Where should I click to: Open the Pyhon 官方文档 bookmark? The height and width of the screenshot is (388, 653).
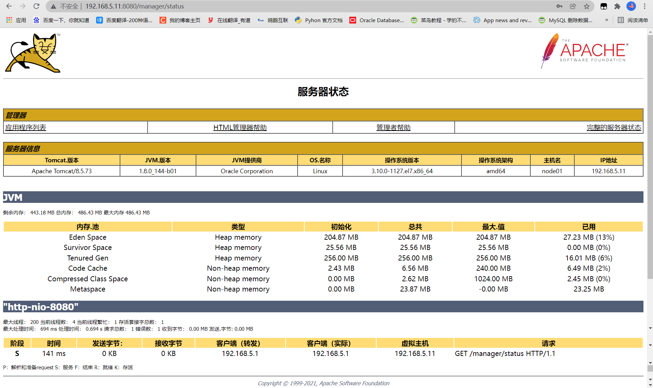pos(319,20)
